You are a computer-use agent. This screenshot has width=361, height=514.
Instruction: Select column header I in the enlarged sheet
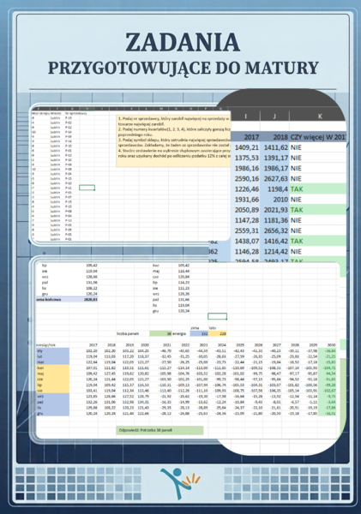tap(245, 116)
